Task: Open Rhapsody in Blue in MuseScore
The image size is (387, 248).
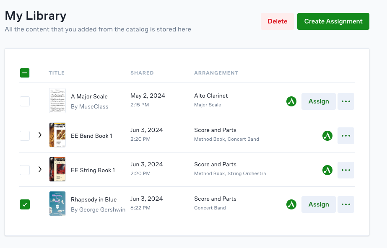Action: pos(291,204)
